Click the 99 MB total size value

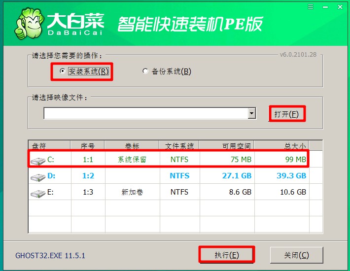[296, 160]
